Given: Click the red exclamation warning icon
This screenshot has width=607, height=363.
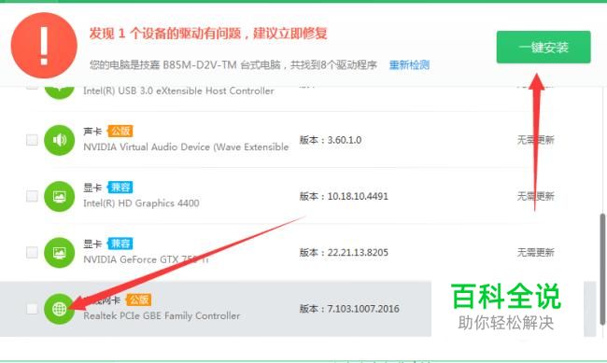Looking at the screenshot, I should (44, 46).
